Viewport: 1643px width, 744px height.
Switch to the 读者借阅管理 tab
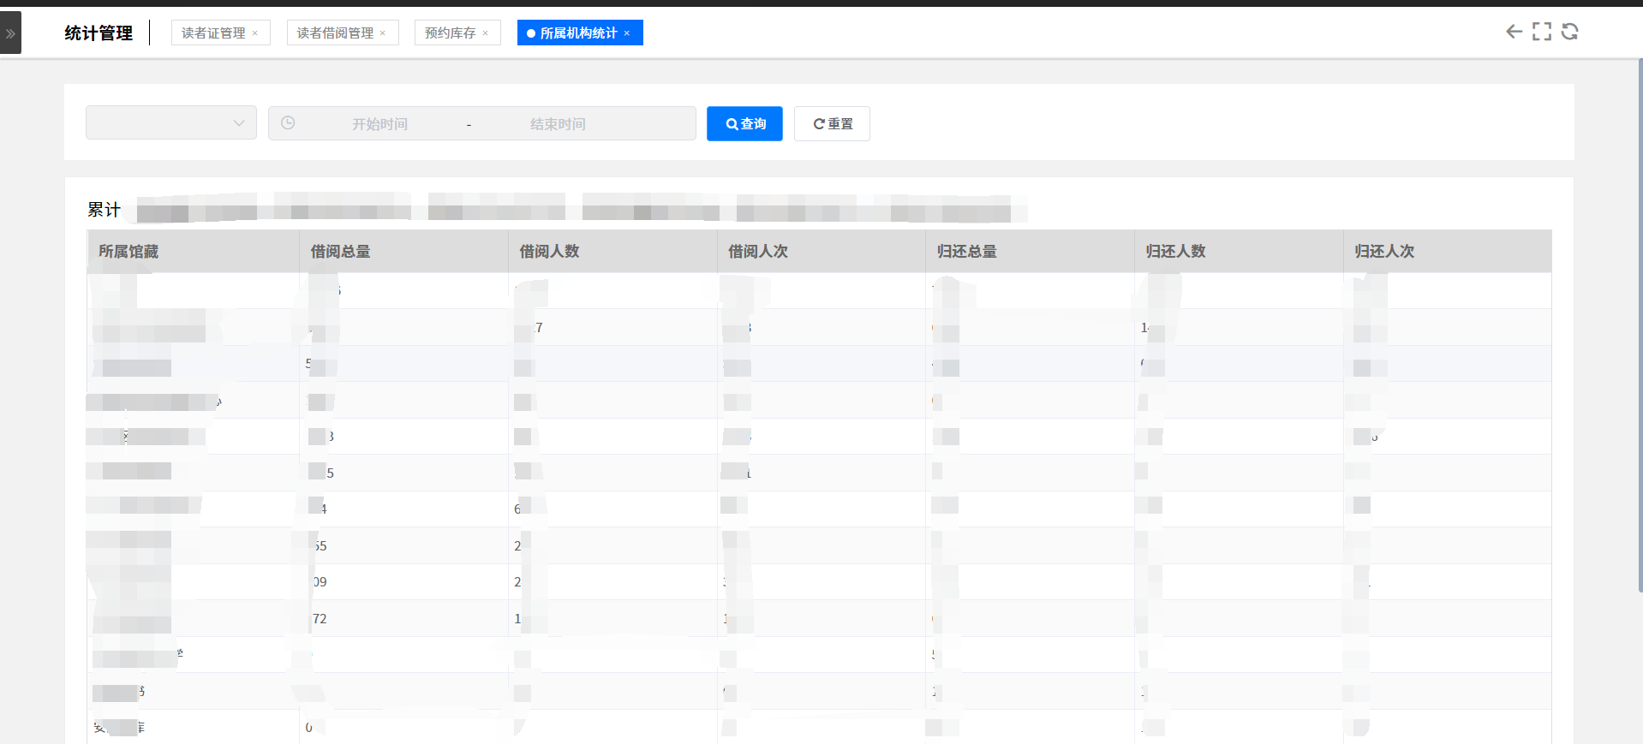[335, 33]
